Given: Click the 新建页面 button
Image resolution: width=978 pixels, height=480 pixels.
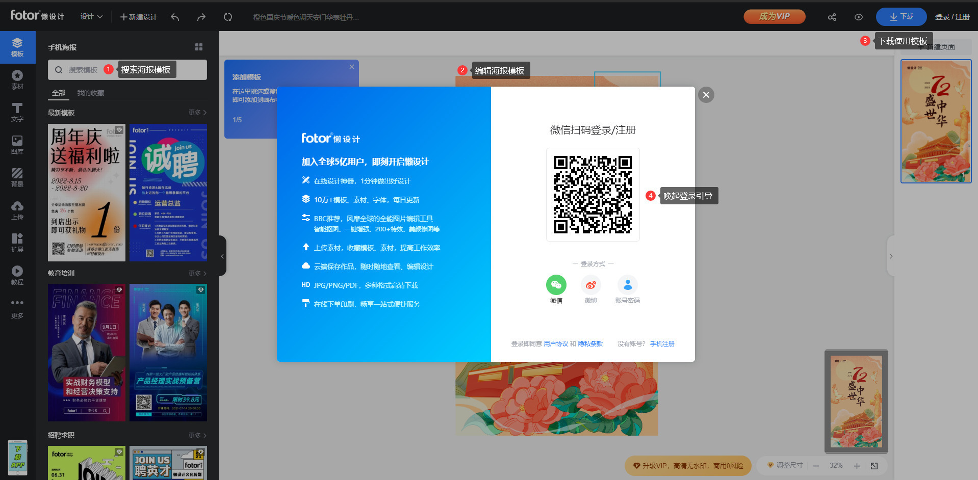Looking at the screenshot, I should (936, 47).
